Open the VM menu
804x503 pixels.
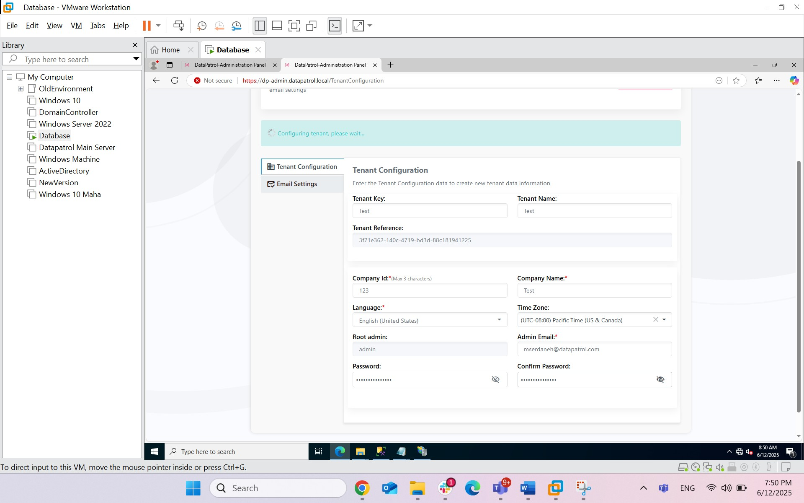point(76,26)
